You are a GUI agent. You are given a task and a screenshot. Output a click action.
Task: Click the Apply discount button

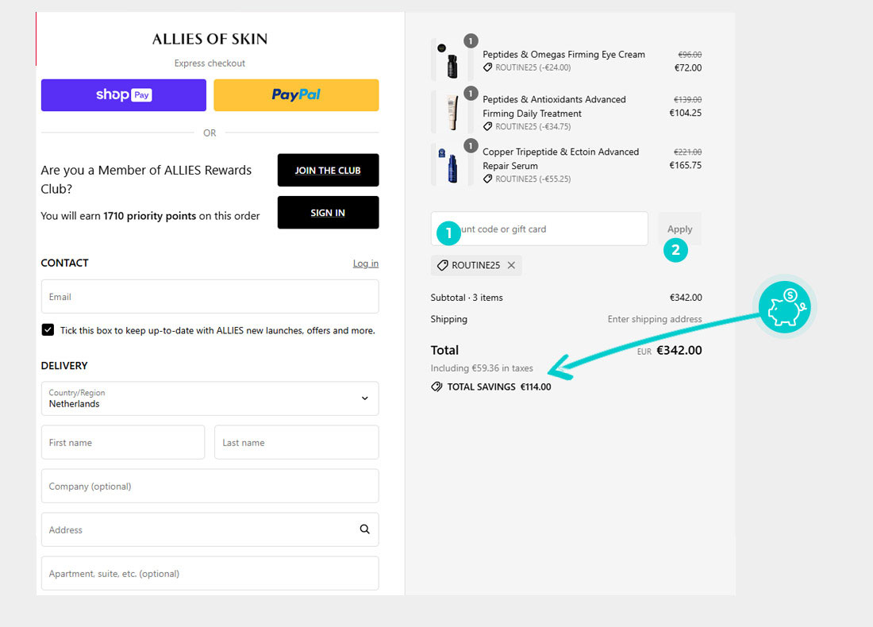tap(679, 229)
